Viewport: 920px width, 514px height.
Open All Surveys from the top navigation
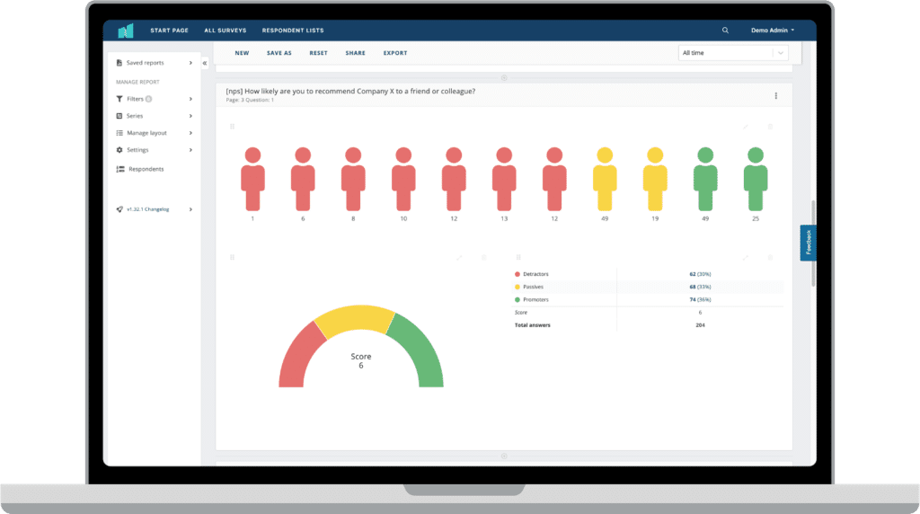click(x=225, y=31)
